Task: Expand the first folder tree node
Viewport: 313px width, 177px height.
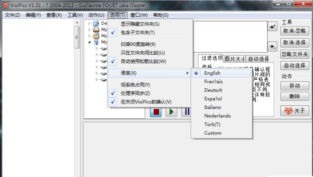Action: coord(89,24)
